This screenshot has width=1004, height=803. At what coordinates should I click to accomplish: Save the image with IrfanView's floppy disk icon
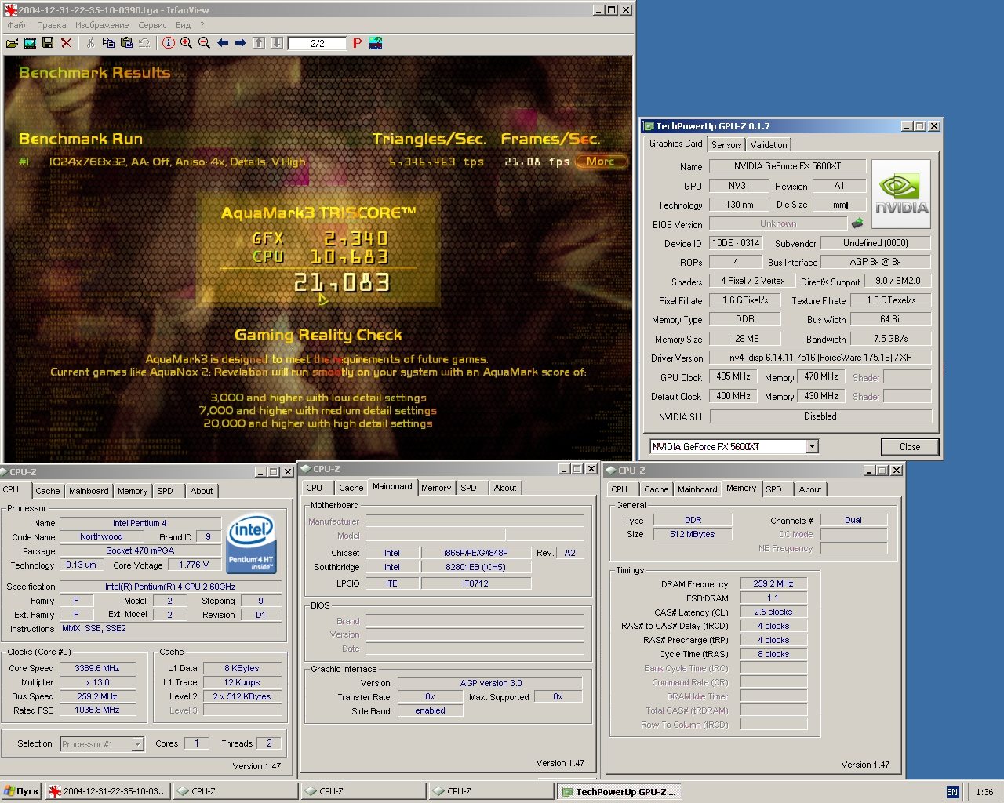click(x=48, y=43)
